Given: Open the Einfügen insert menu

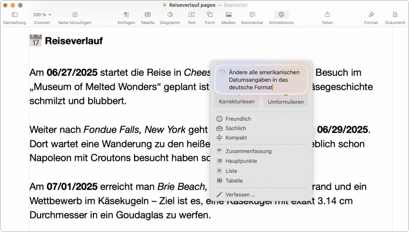Looking at the screenshot, I should pos(126,18).
